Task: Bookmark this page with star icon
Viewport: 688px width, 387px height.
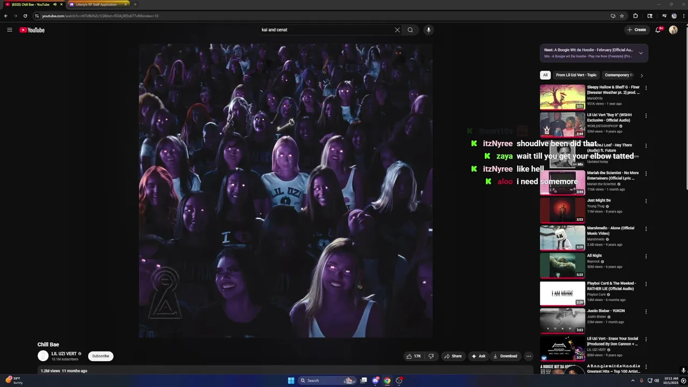Action: point(622,16)
